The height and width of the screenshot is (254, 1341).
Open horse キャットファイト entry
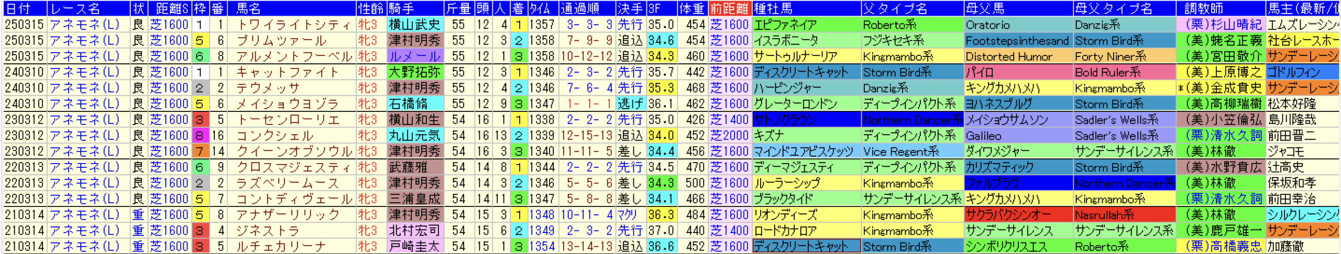(287, 72)
